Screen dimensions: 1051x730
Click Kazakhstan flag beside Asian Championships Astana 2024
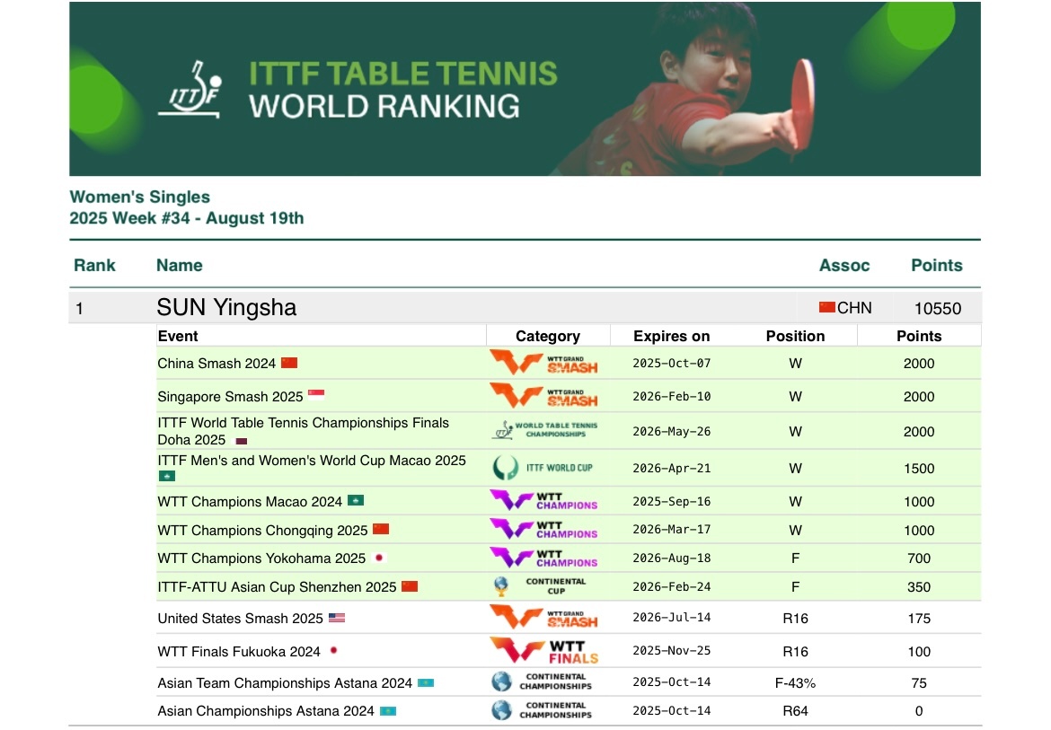click(388, 710)
